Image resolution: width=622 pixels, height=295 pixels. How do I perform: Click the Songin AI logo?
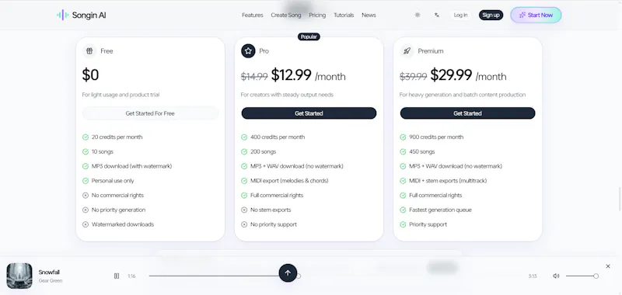(82, 15)
